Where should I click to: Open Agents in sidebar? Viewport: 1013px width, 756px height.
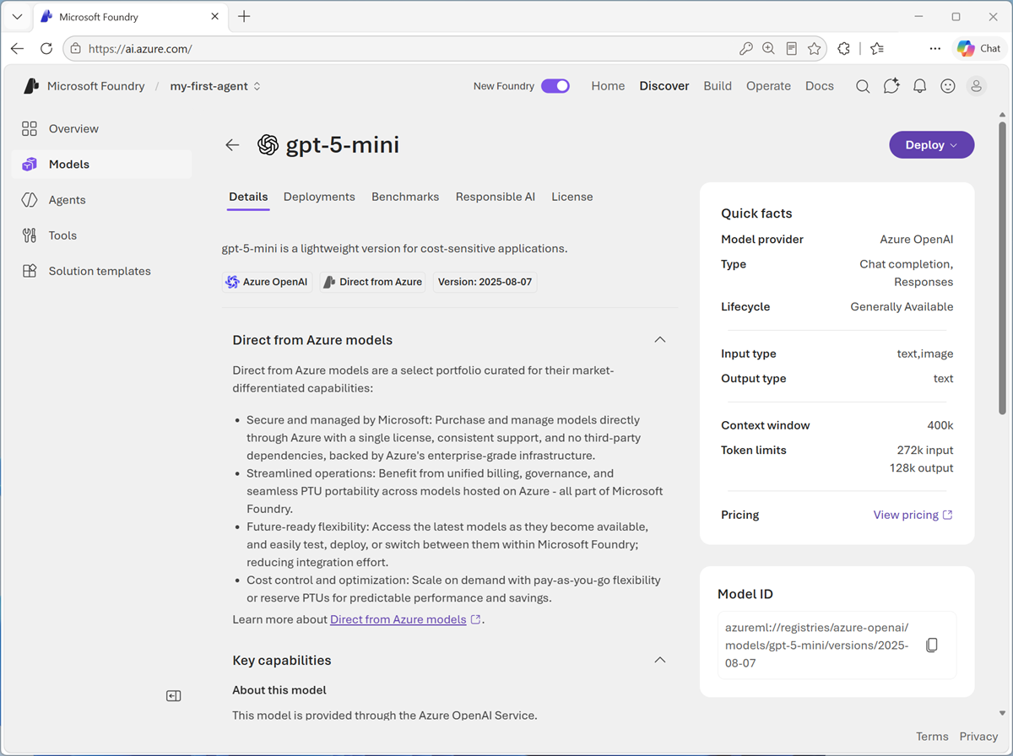click(101, 200)
